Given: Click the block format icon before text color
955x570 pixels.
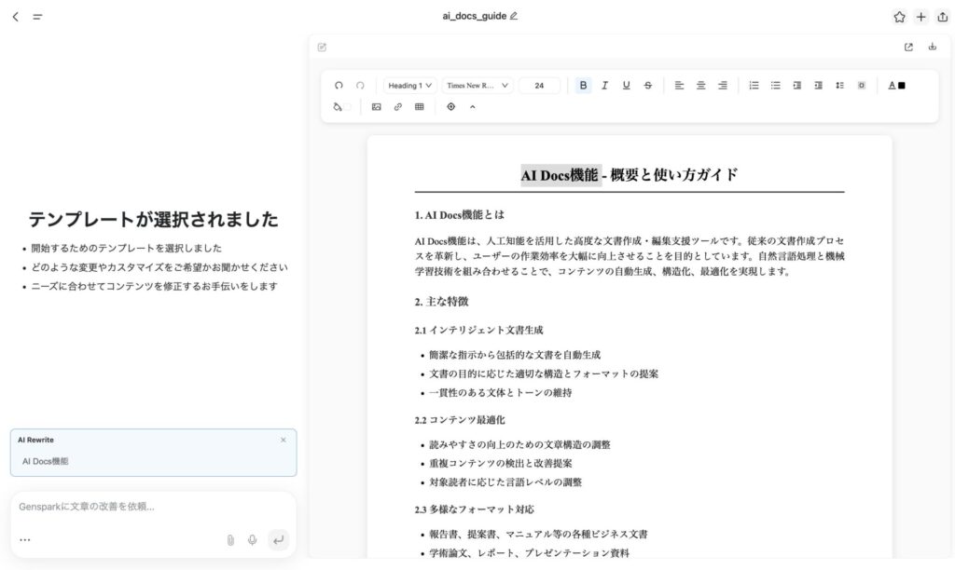Looking at the screenshot, I should tap(861, 86).
